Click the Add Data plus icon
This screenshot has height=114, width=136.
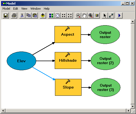(43, 16)
